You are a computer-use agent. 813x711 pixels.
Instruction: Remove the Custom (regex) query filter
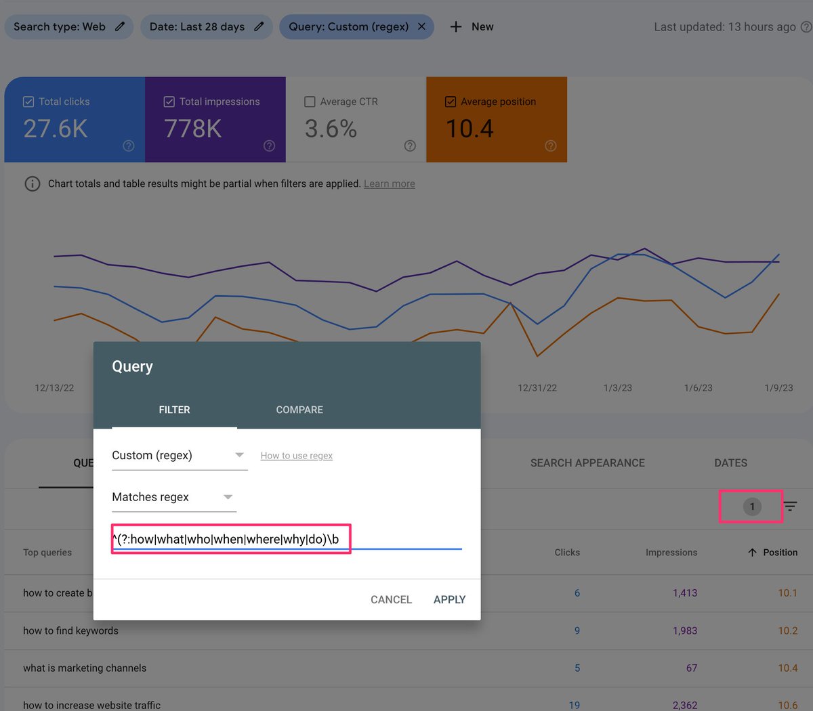[420, 26]
